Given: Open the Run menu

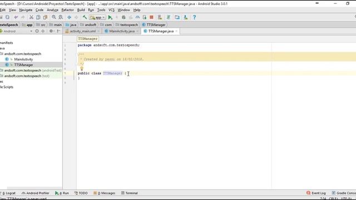Looking at the screenshot, I should [91, 10].
